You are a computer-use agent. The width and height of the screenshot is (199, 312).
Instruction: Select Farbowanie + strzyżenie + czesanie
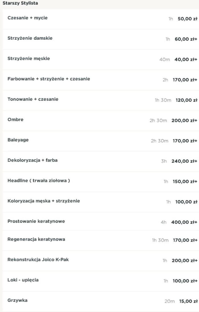49,79
